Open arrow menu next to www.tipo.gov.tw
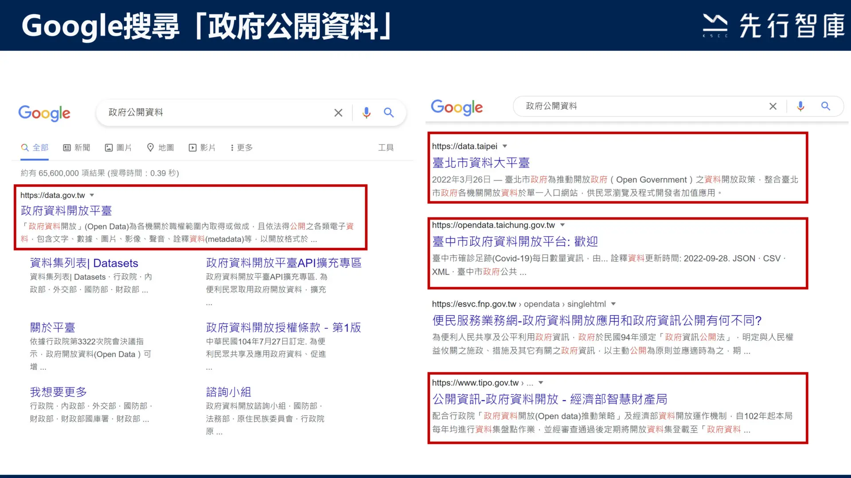This screenshot has height=478, width=851. point(541,383)
